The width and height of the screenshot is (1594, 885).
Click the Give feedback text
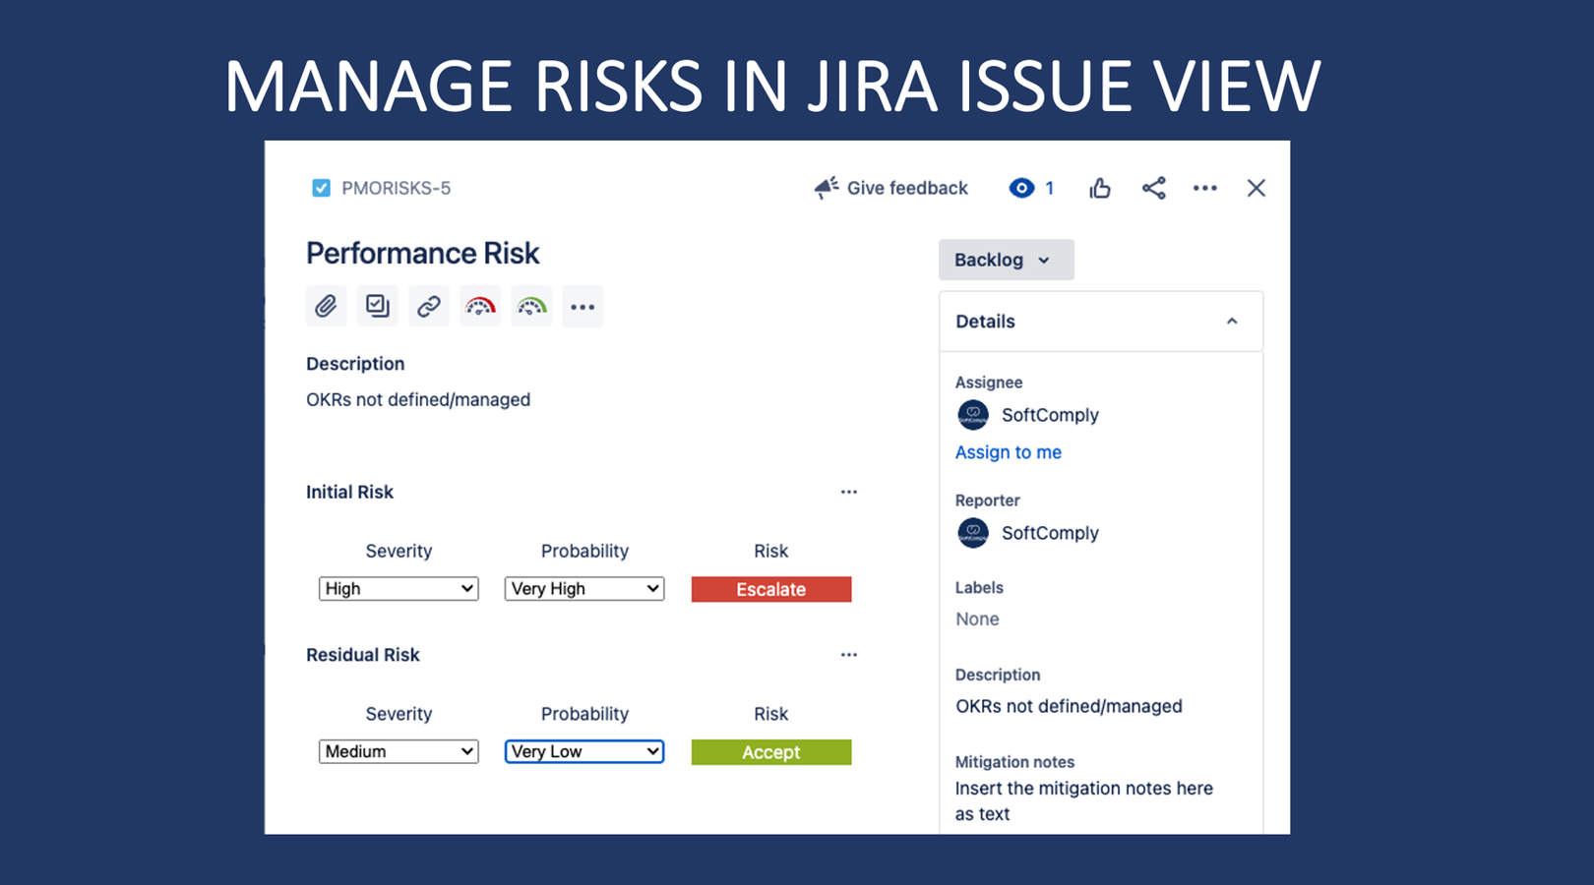coord(907,188)
